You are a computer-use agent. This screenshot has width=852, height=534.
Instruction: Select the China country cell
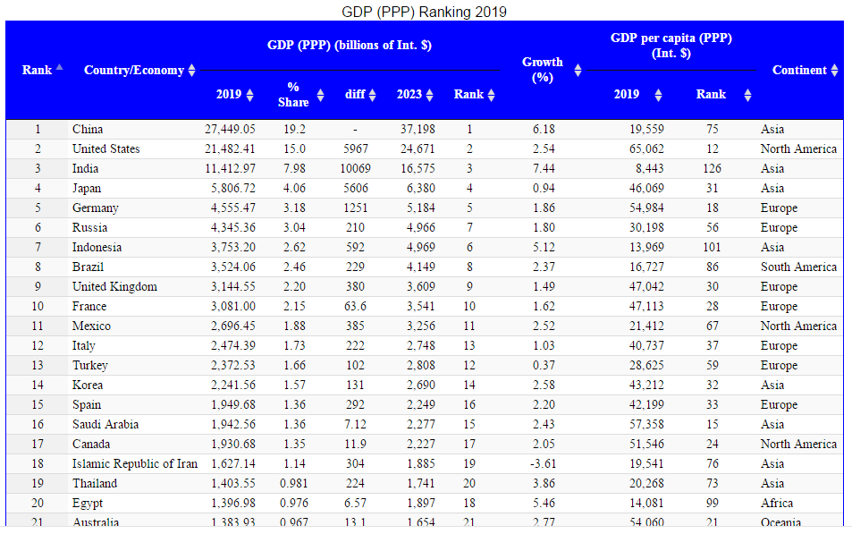point(88,130)
